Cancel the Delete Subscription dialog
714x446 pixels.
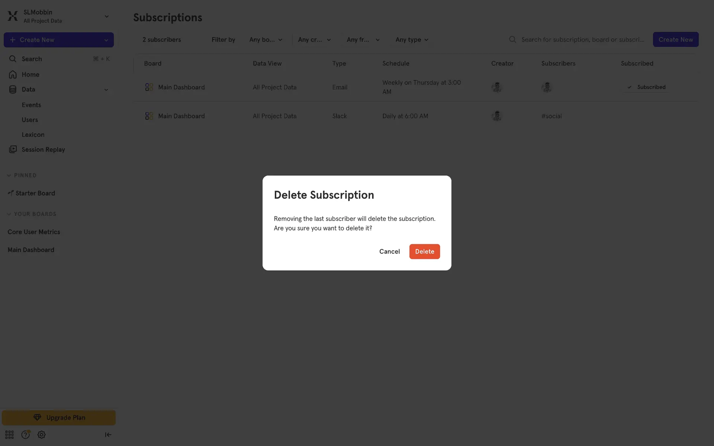[x=389, y=252]
